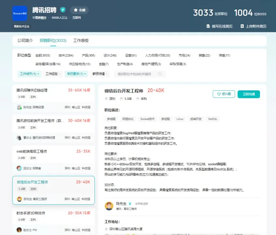Click the 深圳 location pin icon in job header
Image resolution: width=276 pixels, height=235 pixels.
coord(106,99)
